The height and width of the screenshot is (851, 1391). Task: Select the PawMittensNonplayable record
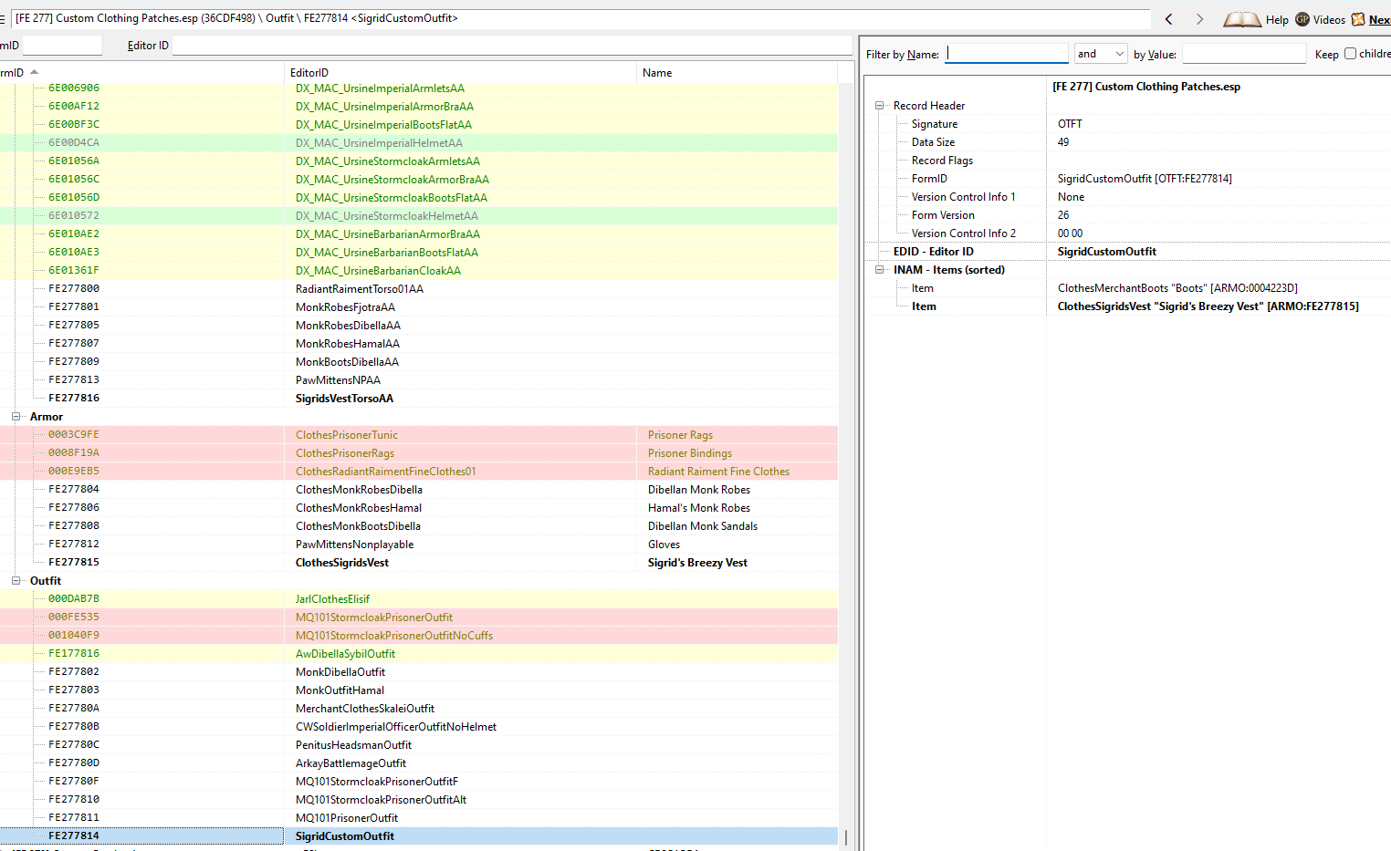tap(419, 545)
